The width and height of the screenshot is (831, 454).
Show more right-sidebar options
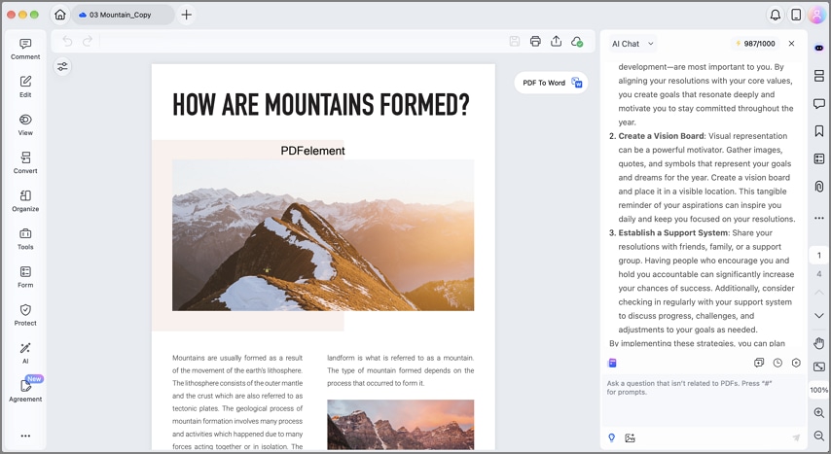(x=818, y=218)
